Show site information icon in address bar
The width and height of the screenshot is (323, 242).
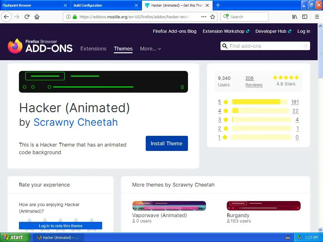point(68,17)
